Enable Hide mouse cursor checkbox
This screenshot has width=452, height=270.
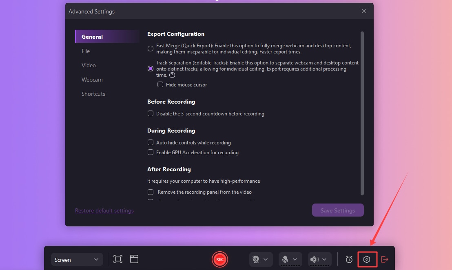tap(160, 84)
